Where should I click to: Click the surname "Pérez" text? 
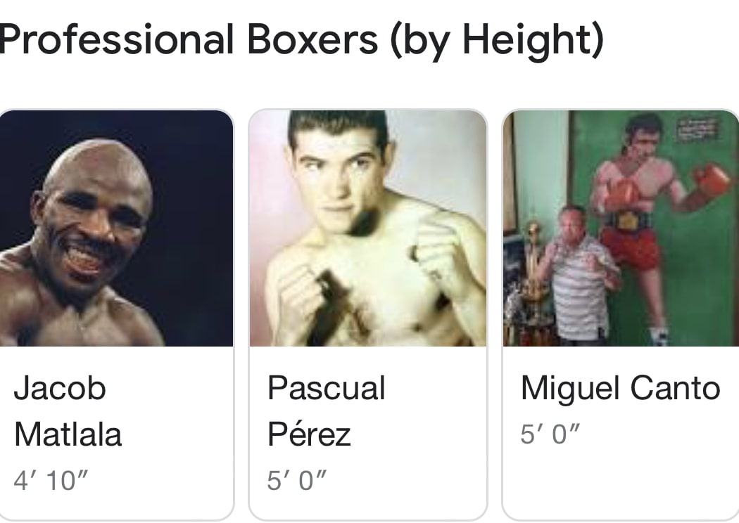tap(309, 434)
